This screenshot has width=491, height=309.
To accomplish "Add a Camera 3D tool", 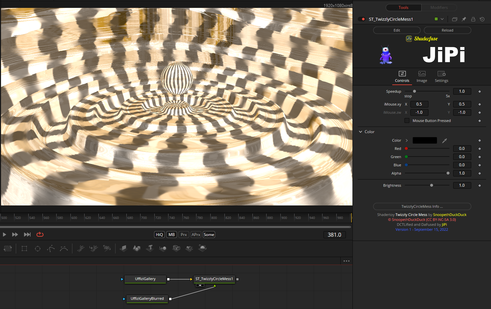I will click(x=176, y=248).
